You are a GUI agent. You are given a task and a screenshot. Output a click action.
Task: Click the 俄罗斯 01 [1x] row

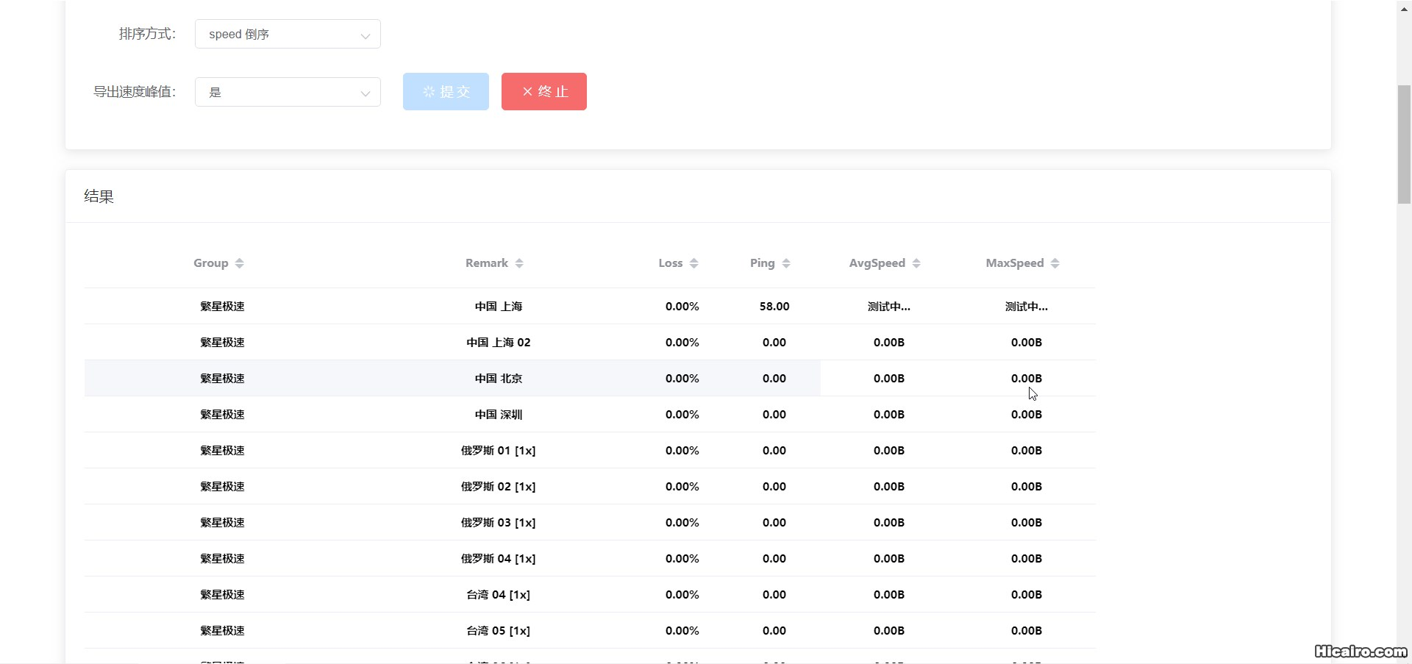click(x=498, y=451)
